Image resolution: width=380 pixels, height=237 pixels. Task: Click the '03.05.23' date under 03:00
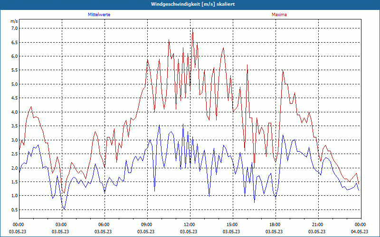60,231
